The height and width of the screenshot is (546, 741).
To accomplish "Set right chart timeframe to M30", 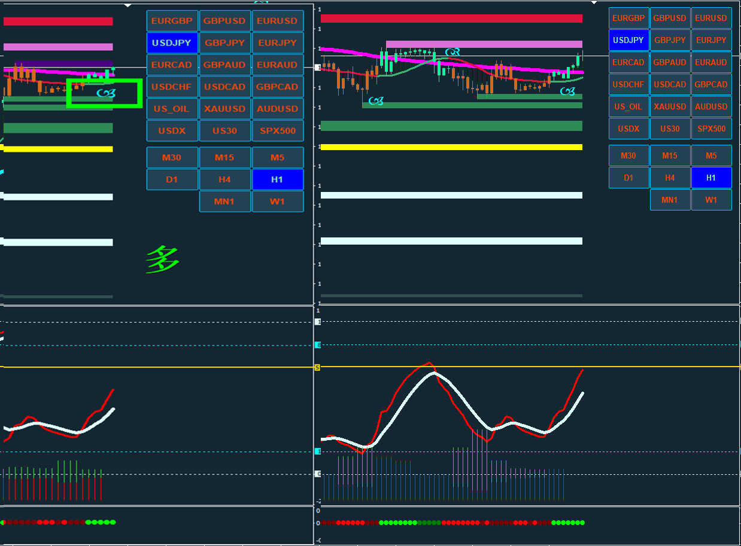I will pos(628,155).
